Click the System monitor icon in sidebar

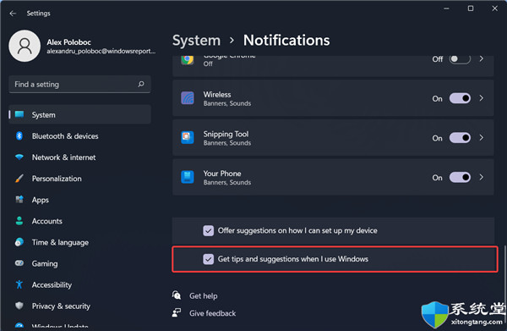(19, 114)
